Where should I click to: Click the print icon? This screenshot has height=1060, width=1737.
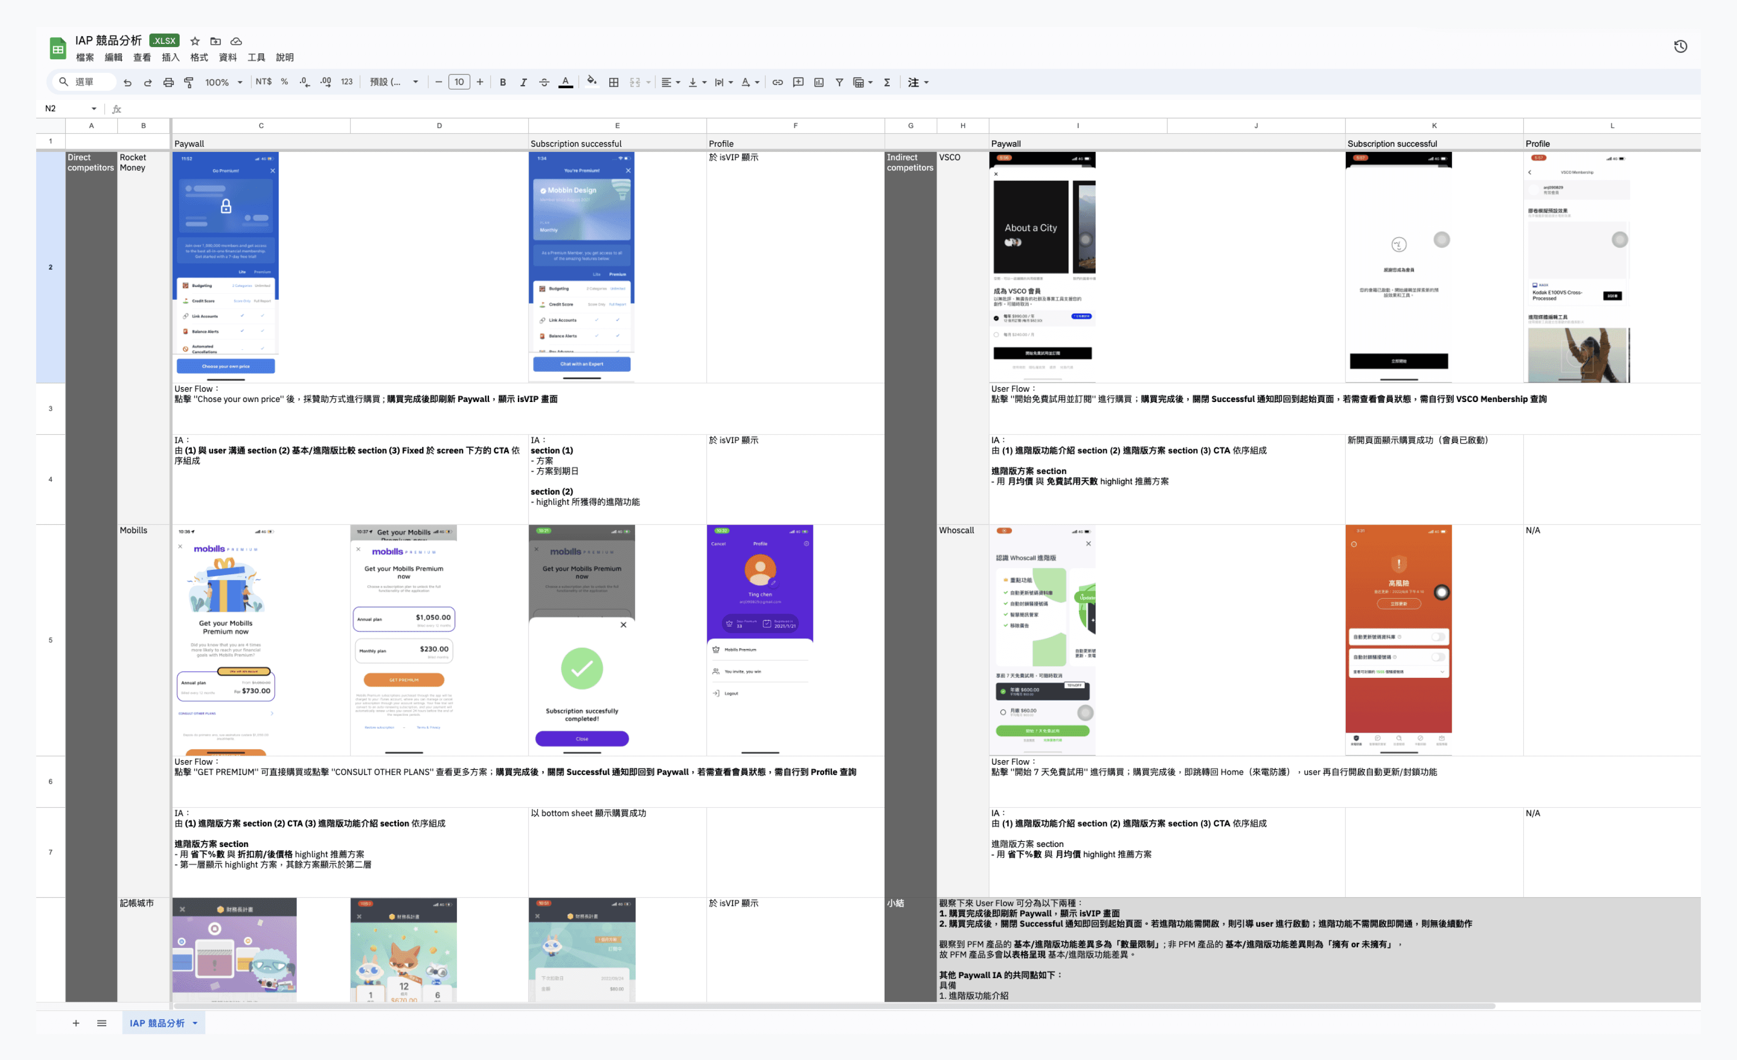pyautogui.click(x=168, y=82)
